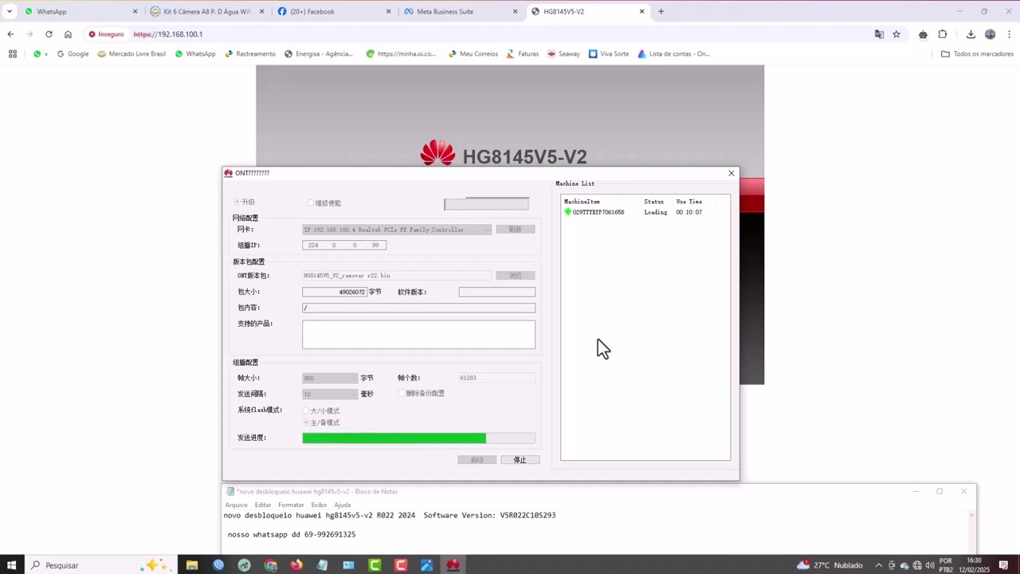
Task: Open Exibir menu in Bloco de Notas
Action: coord(319,505)
